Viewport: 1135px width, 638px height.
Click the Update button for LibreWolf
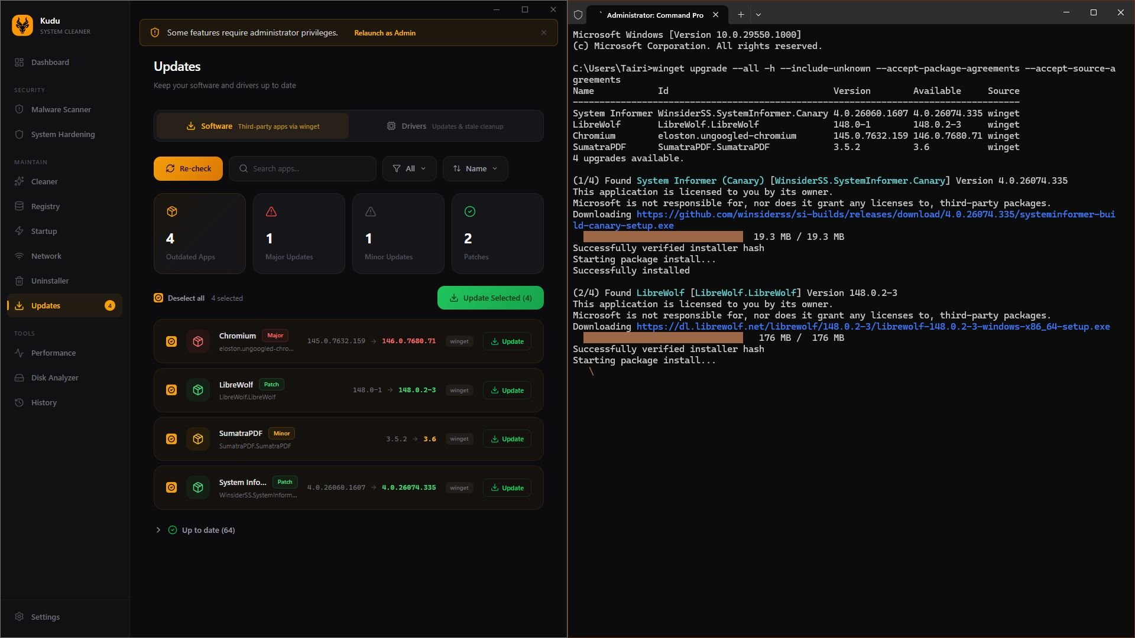[x=507, y=390]
